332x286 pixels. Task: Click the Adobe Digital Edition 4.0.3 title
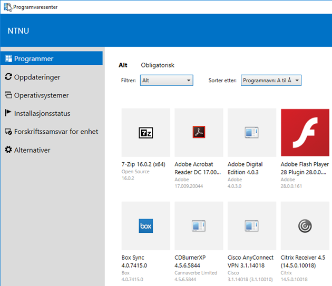(245, 169)
